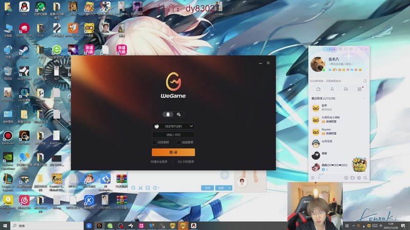Click the YY bottom search icon
Viewport: 410px width, 230px height.
point(365,178)
